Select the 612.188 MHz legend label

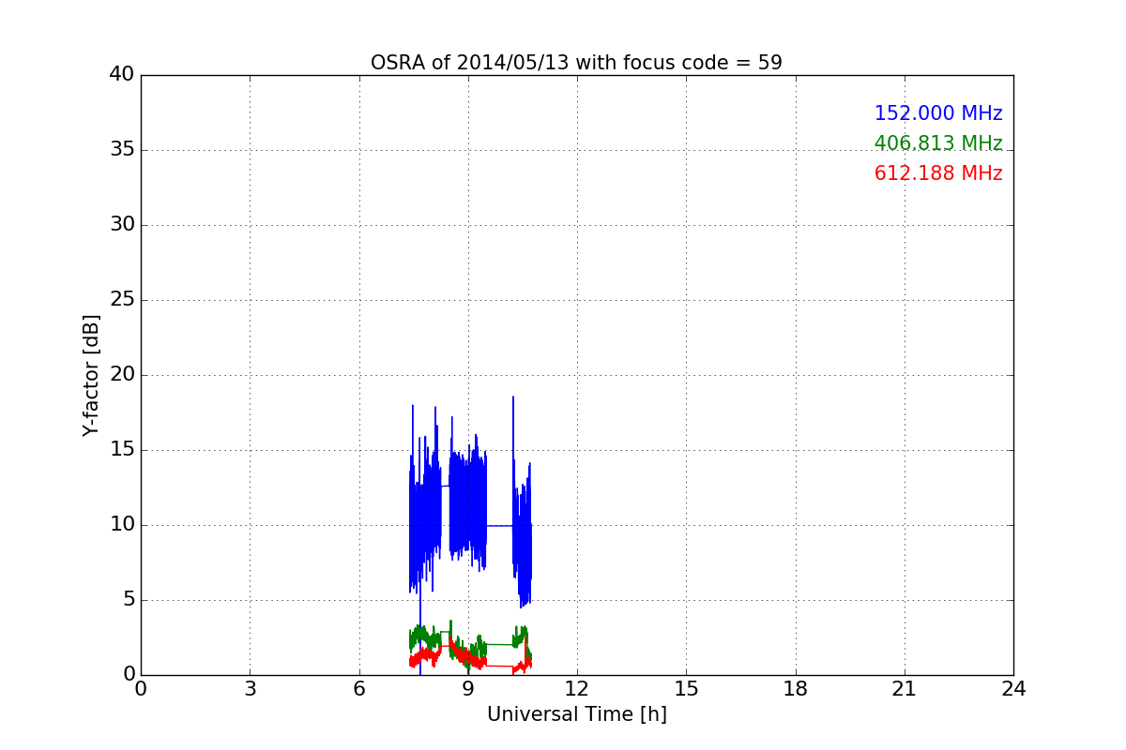[x=938, y=173]
